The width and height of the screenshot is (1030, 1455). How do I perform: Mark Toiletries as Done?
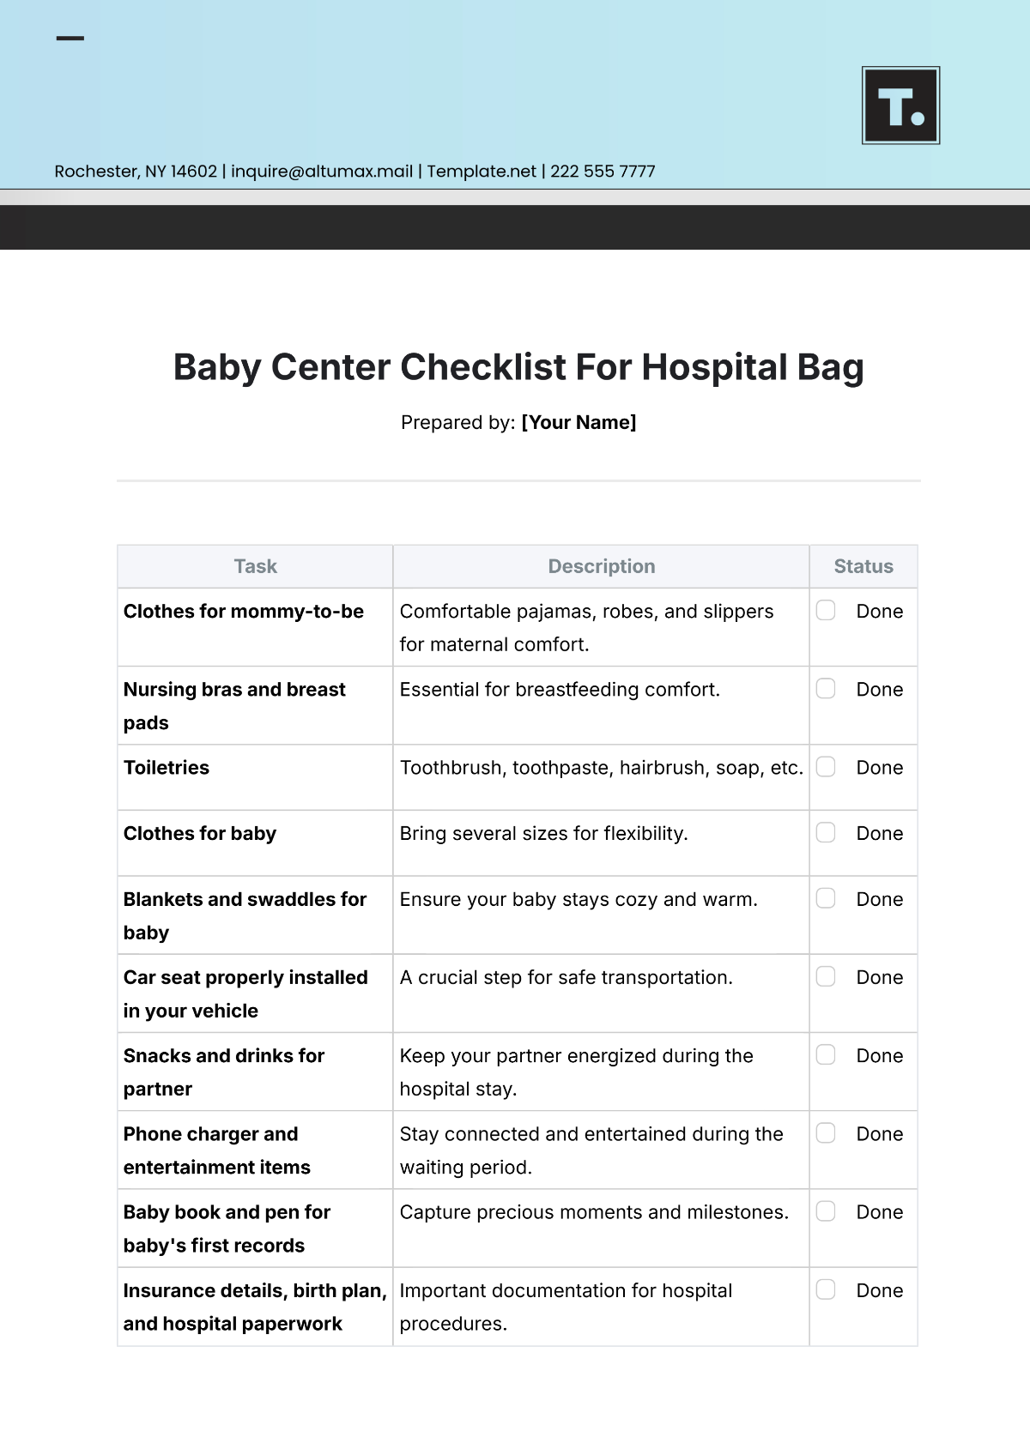(826, 766)
